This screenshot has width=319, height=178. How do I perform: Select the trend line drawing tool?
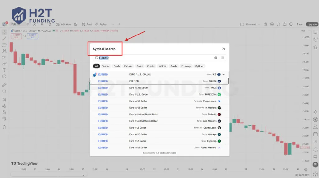[x=4, y=38]
